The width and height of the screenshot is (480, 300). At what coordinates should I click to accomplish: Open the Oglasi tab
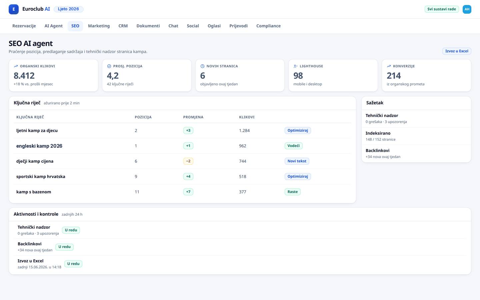tap(214, 26)
